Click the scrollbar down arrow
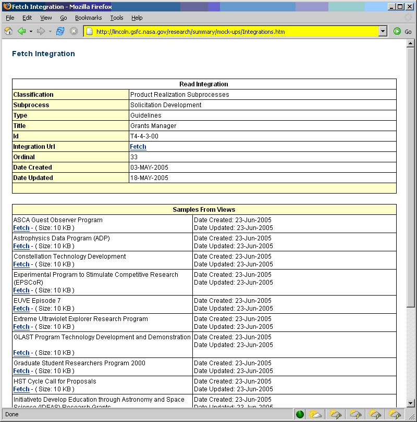Image resolution: width=417 pixels, height=422 pixels. point(411,403)
